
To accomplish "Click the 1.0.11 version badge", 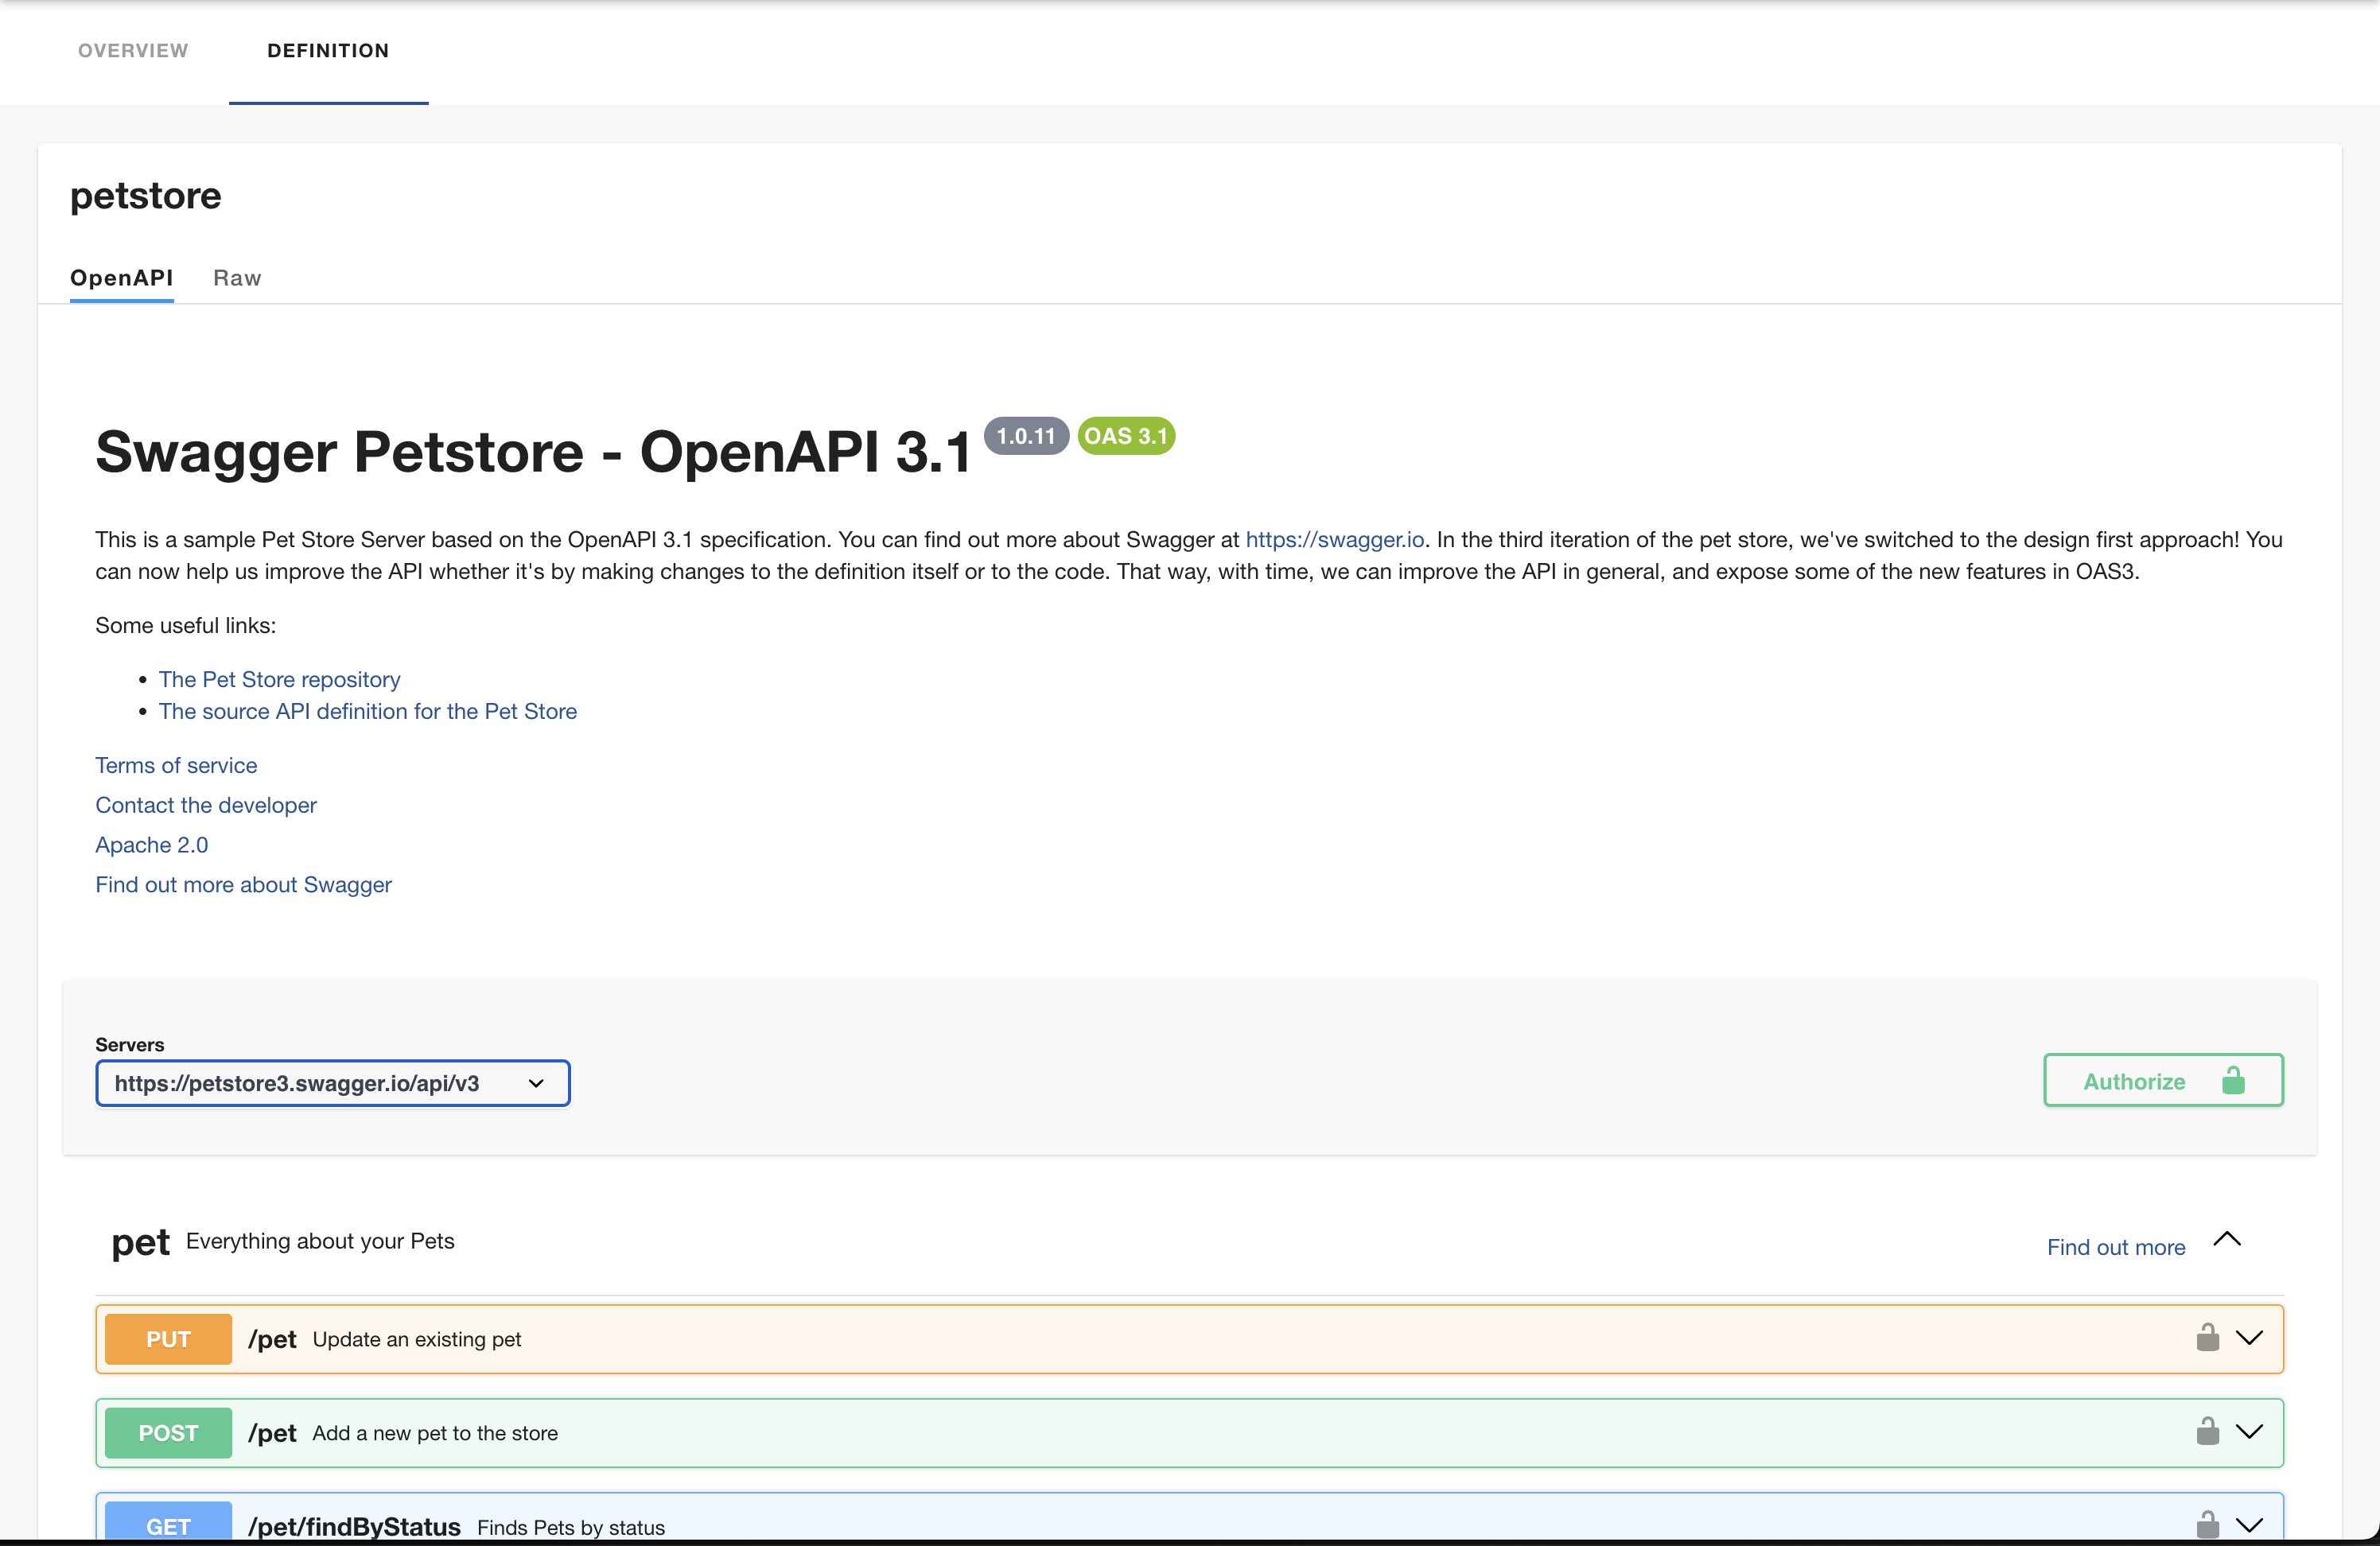I will (1026, 436).
